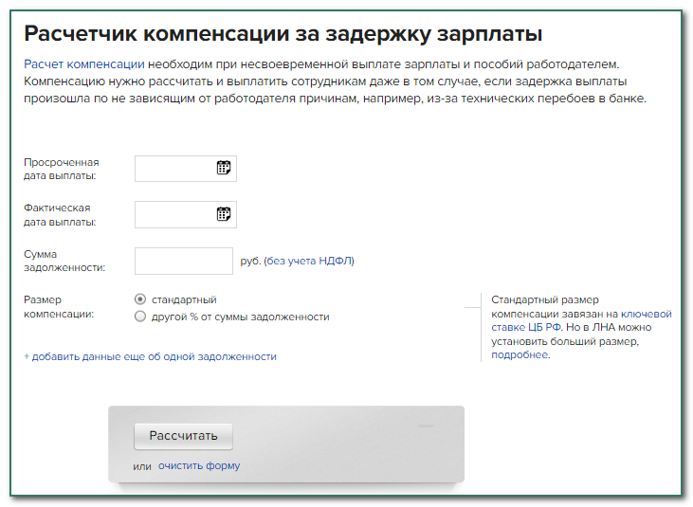
Task: Click the 'Размер компенсации' label text
Action: coord(58,306)
